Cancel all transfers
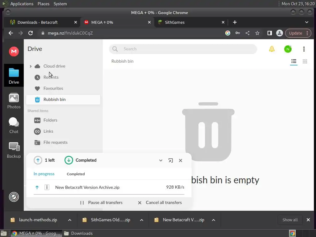This screenshot has height=237, width=316. coord(160,202)
